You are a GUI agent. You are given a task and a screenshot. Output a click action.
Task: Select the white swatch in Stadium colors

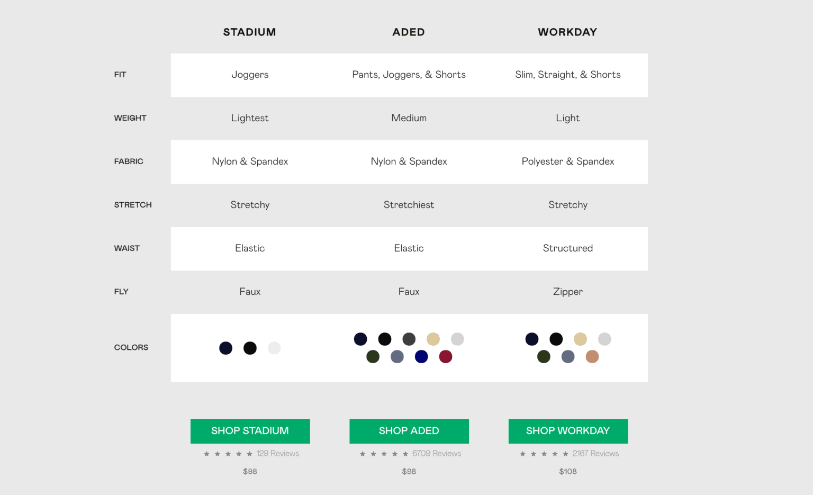tap(274, 348)
